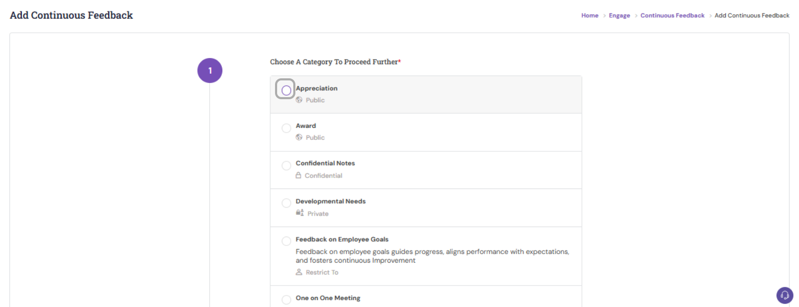The height and width of the screenshot is (307, 799).
Task: Click the step 1 circle indicator
Action: (x=210, y=70)
